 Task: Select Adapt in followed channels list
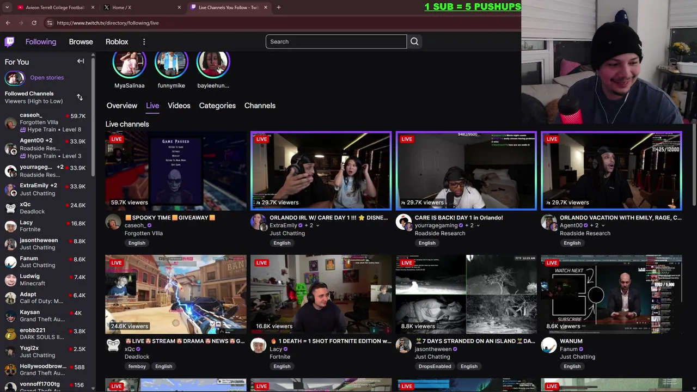point(46,298)
